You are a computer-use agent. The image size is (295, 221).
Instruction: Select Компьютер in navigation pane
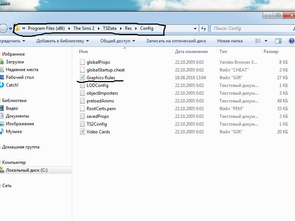14,162
